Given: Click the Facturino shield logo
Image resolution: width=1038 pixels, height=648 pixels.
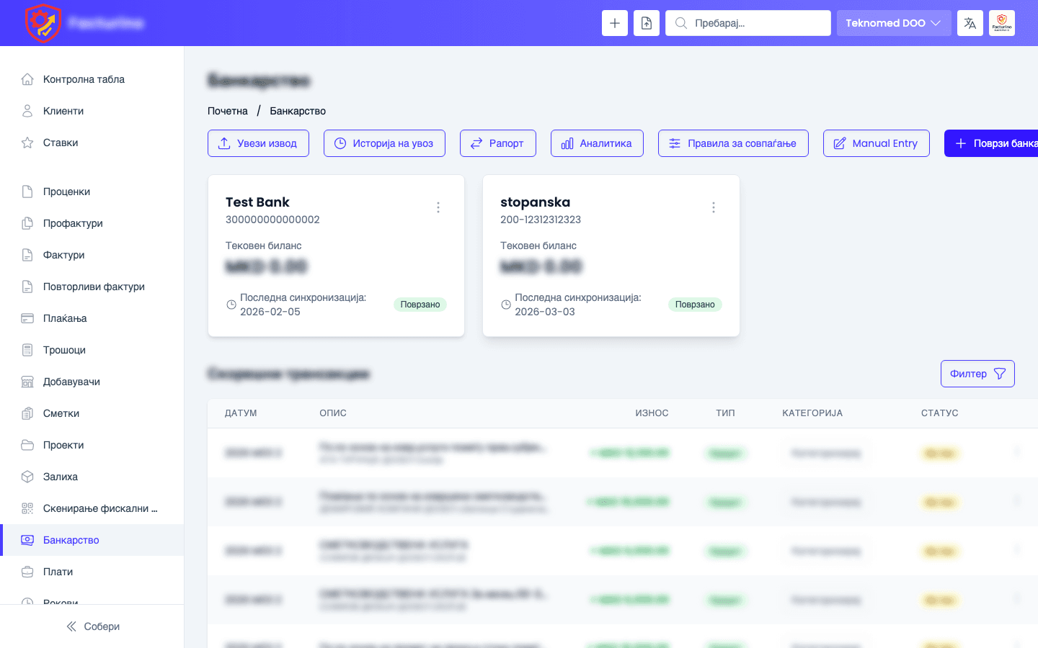Looking at the screenshot, I should pos(43,23).
